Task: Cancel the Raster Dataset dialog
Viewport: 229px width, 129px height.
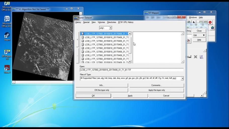Action: tap(166, 96)
